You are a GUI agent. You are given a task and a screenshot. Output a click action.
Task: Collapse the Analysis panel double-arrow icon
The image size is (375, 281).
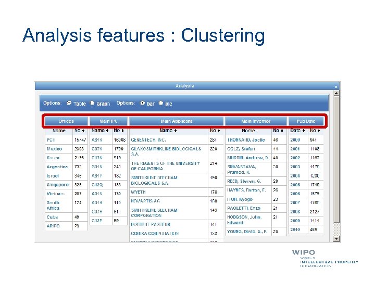click(336, 86)
